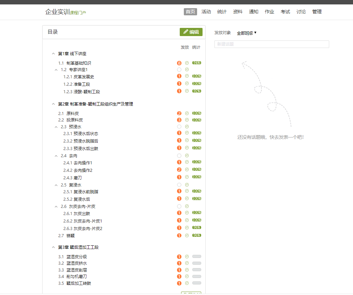Collapse the 2.4 去肉 section

tap(56, 156)
